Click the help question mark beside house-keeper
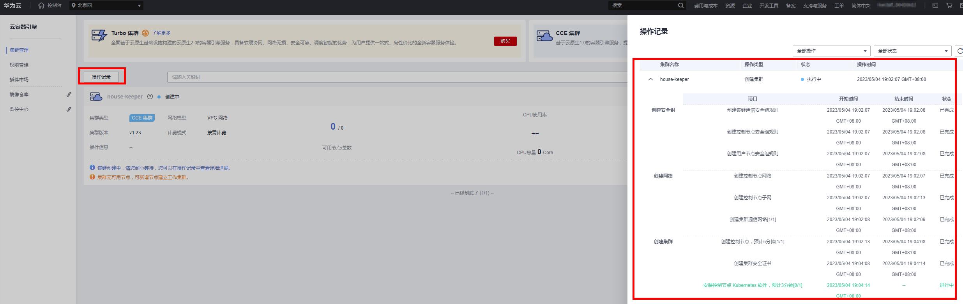 (150, 97)
